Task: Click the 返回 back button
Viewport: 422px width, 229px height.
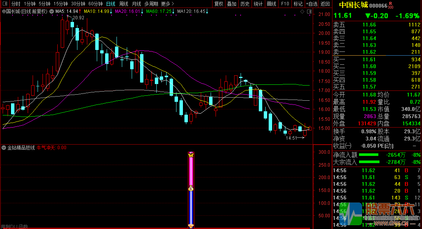Action: click(x=325, y=4)
